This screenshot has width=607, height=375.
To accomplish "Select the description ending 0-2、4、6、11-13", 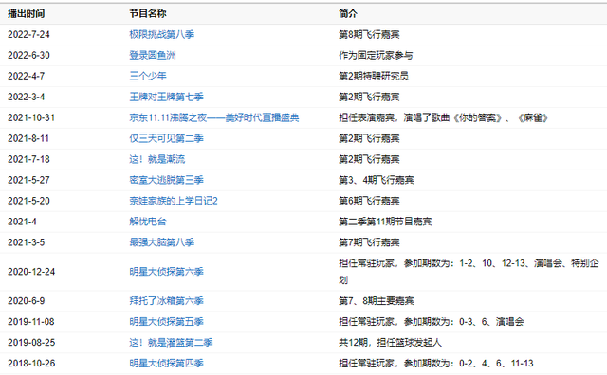I will pyautogui.click(x=436, y=364).
